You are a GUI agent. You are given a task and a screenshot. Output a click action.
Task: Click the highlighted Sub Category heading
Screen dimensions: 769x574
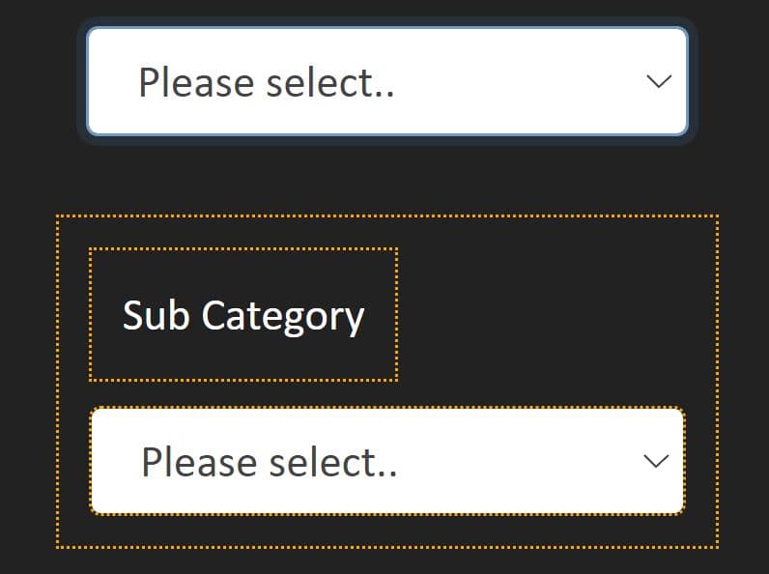tap(243, 315)
